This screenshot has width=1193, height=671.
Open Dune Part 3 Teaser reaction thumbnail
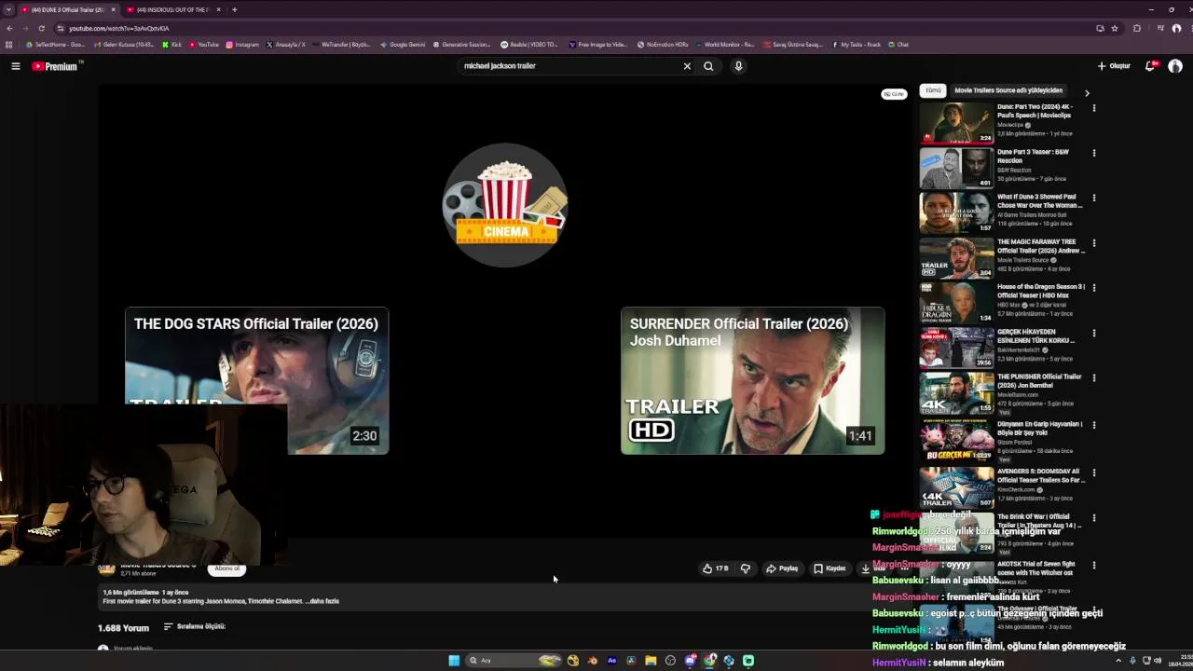[956, 169]
